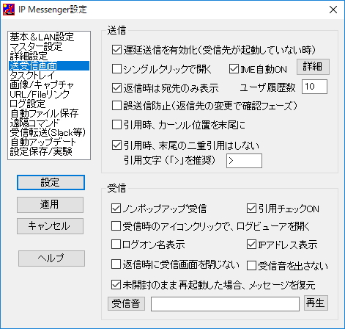Image resolution: width=345 pixels, height=329 pixels.
Task: Click the 引用文字 input field
Action: coord(244,161)
